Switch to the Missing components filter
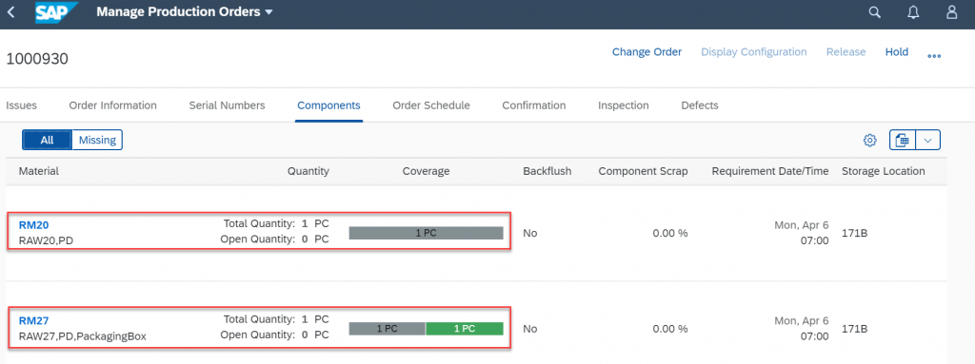Viewport: 975px width, 364px height. coord(98,140)
